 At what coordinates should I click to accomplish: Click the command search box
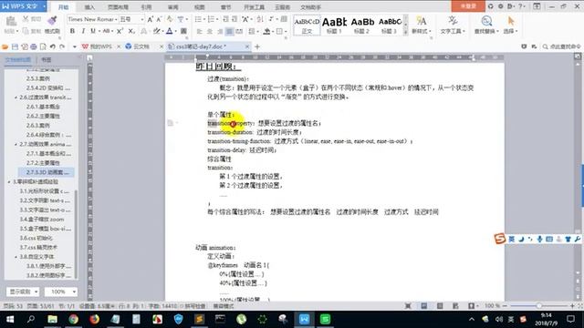tap(562, 46)
